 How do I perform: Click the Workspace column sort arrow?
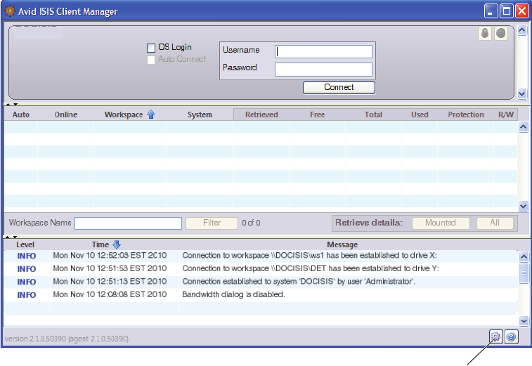point(151,115)
